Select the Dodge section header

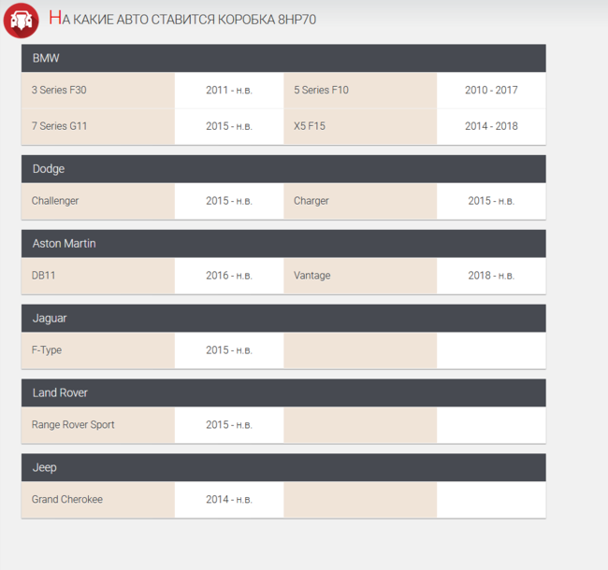point(283,169)
